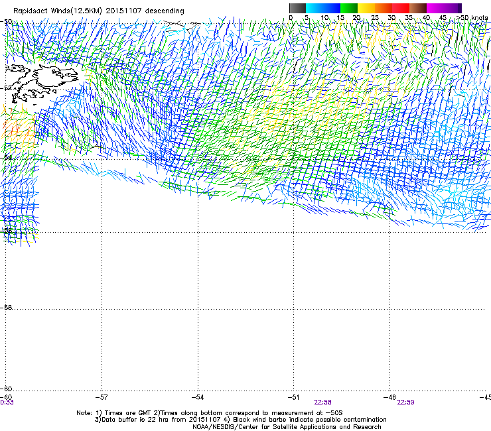This screenshot has width=491, height=431.
Task: Click the '-51' longitude axis label
Action: pyautogui.click(x=293, y=397)
